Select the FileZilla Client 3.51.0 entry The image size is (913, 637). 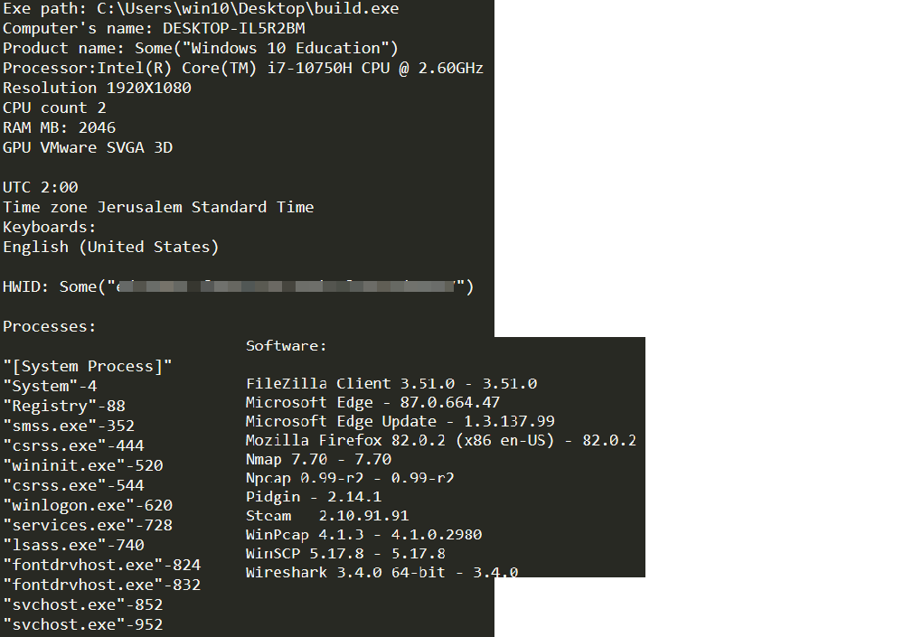[x=391, y=384]
